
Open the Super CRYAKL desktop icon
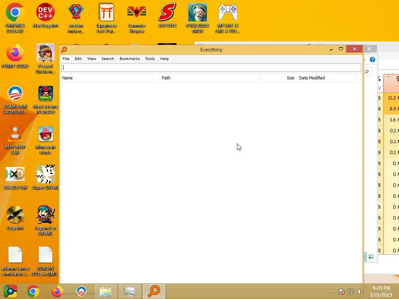tap(45, 177)
